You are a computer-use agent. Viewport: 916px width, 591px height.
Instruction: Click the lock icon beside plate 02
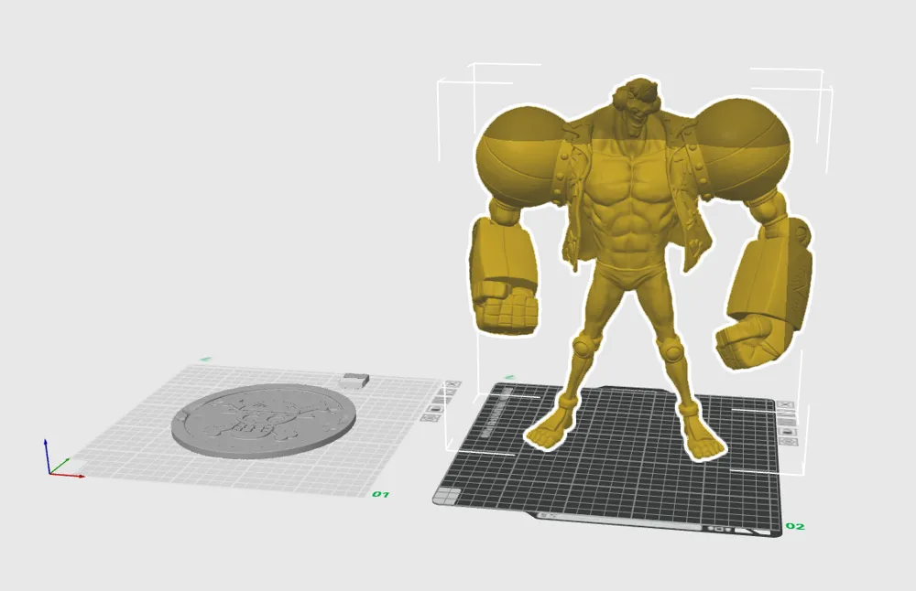788,433
